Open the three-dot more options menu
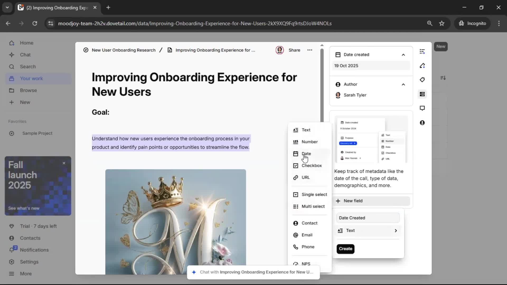Screen dimensions: 507x285 [310, 50]
